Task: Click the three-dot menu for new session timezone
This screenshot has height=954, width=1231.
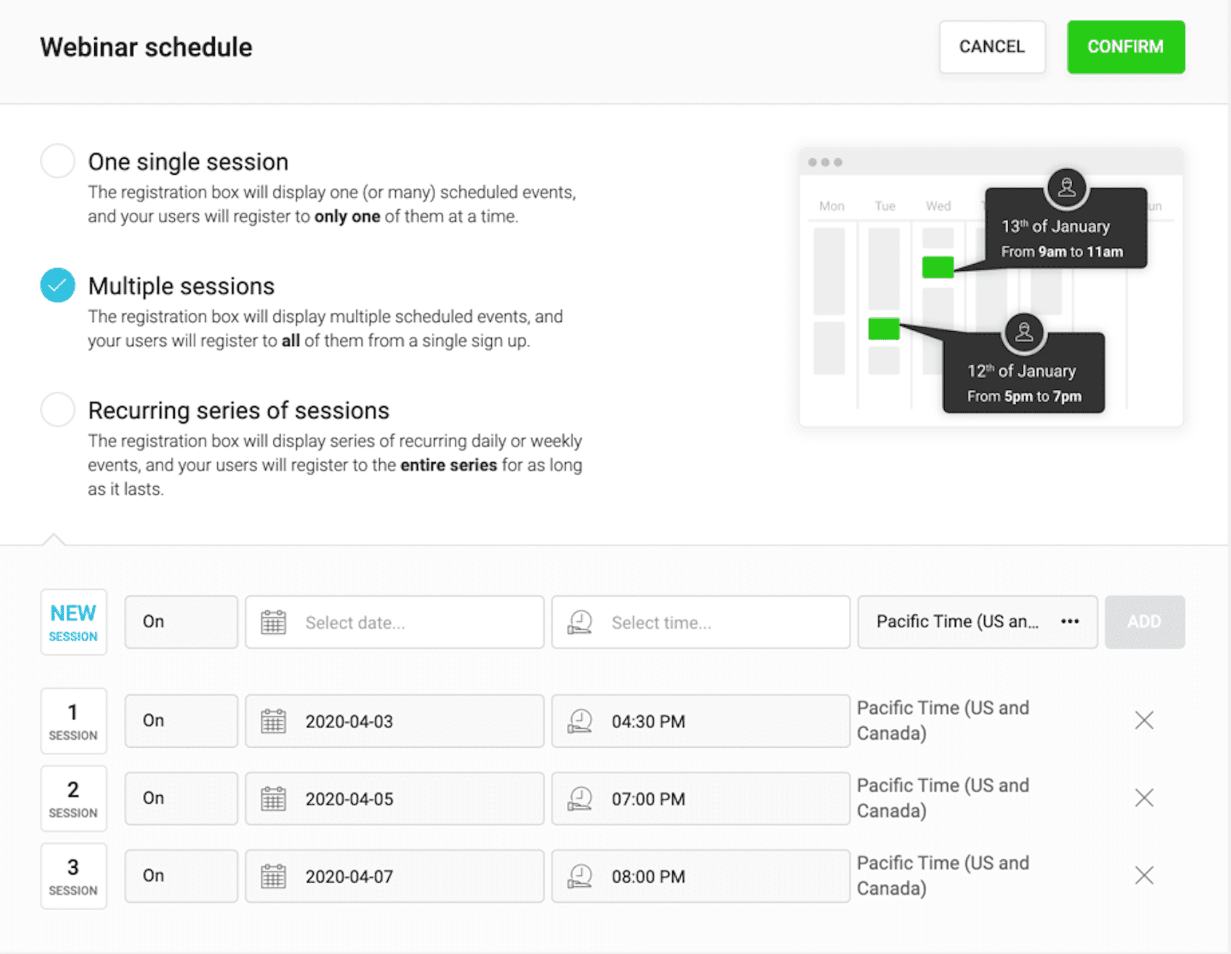Action: 1071,622
